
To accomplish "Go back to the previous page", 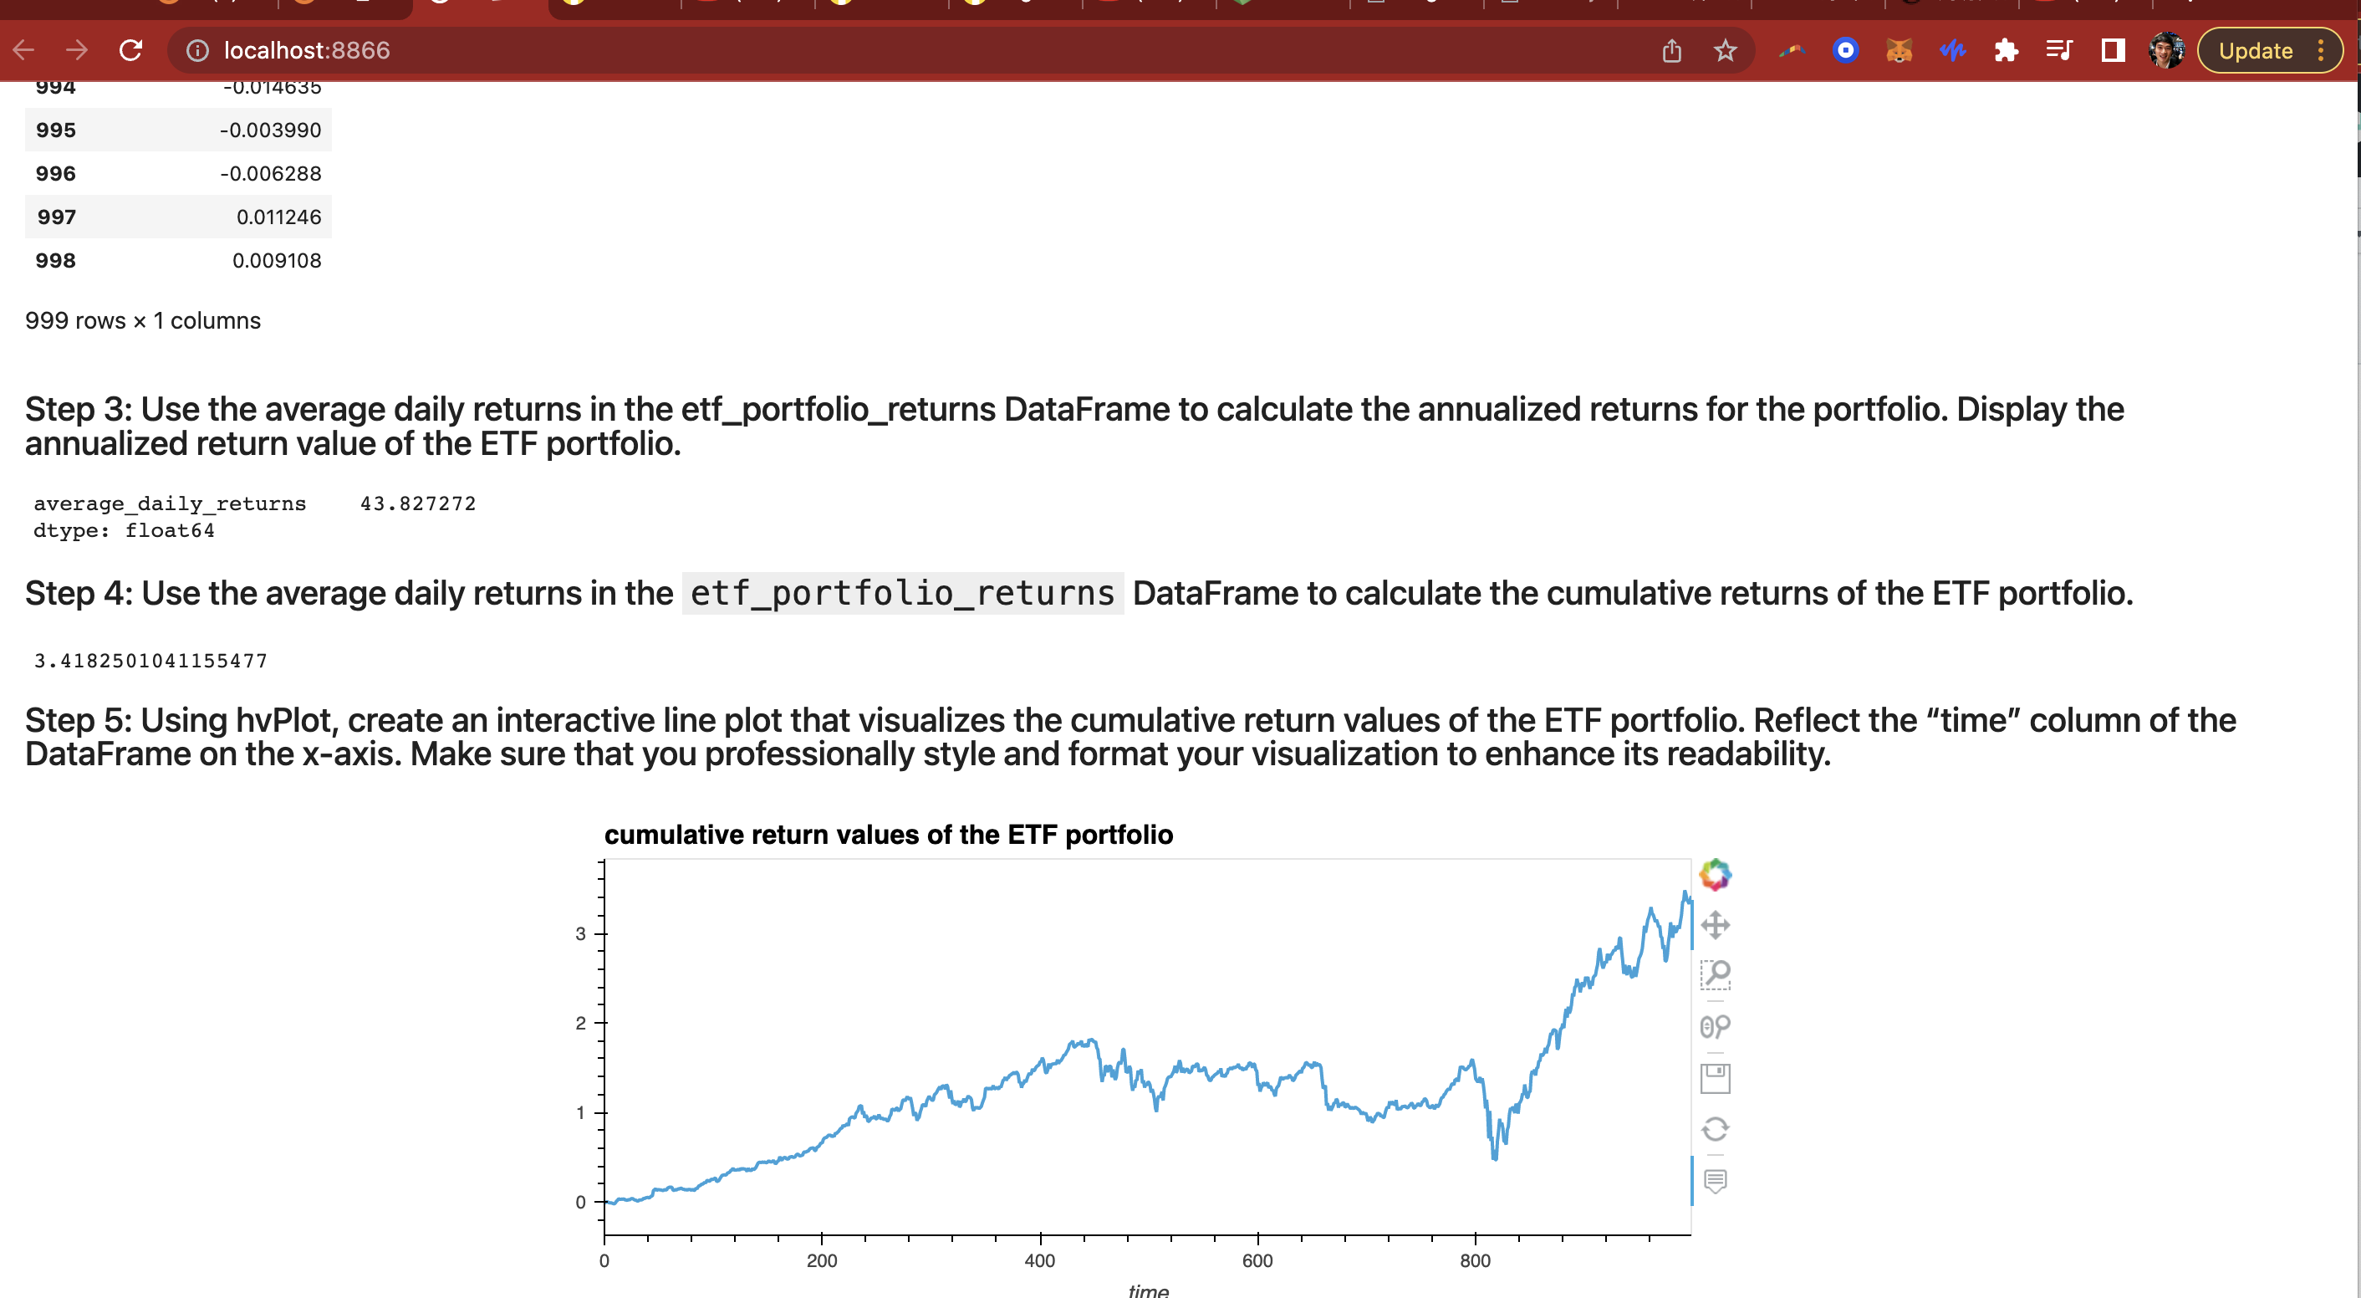I will point(25,50).
